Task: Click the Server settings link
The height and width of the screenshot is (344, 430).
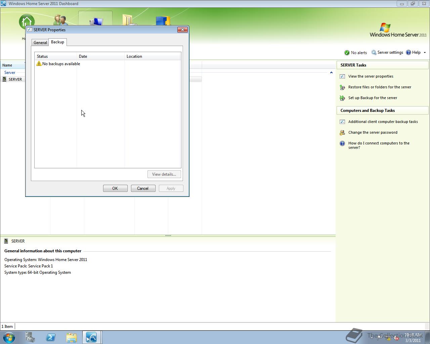Action: pyautogui.click(x=390, y=52)
